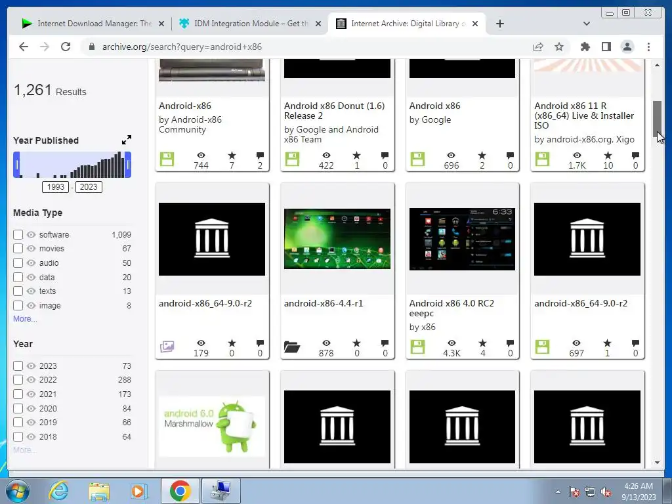
Task: Click the scrollbar down arrow
Action: point(657,463)
